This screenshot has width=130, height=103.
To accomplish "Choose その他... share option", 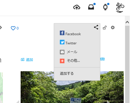I will click(70, 61).
